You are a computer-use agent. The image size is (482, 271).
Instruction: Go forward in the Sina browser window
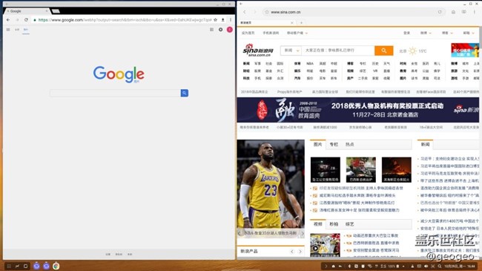click(254, 12)
